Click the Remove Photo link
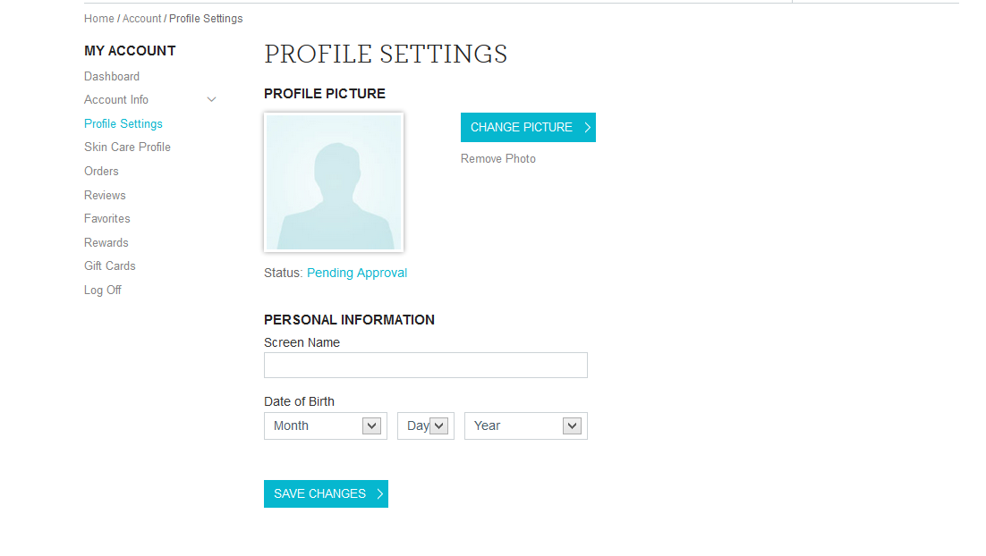The image size is (986, 556). [x=498, y=159]
